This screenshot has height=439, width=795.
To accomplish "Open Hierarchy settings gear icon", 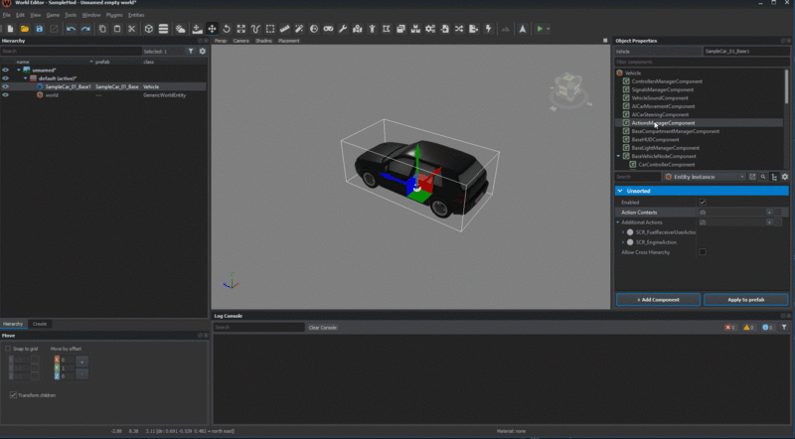I will [x=203, y=51].
